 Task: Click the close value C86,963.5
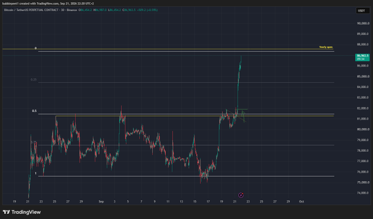[x=129, y=10]
